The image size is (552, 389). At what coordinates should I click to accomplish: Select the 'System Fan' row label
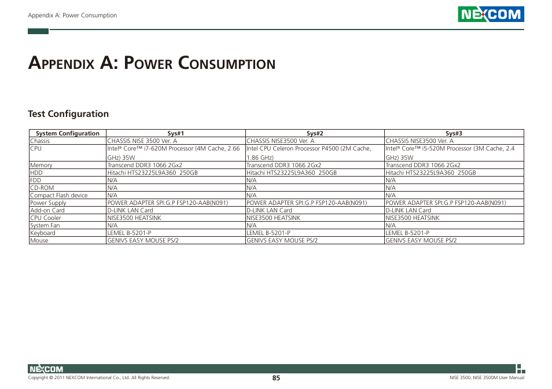(45, 225)
